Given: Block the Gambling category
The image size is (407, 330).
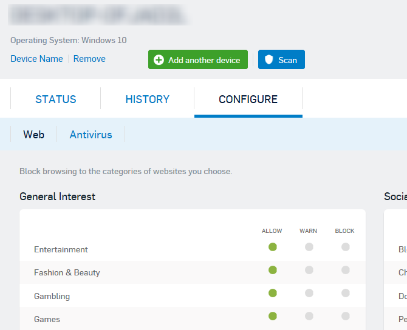Looking at the screenshot, I should 346,293.
